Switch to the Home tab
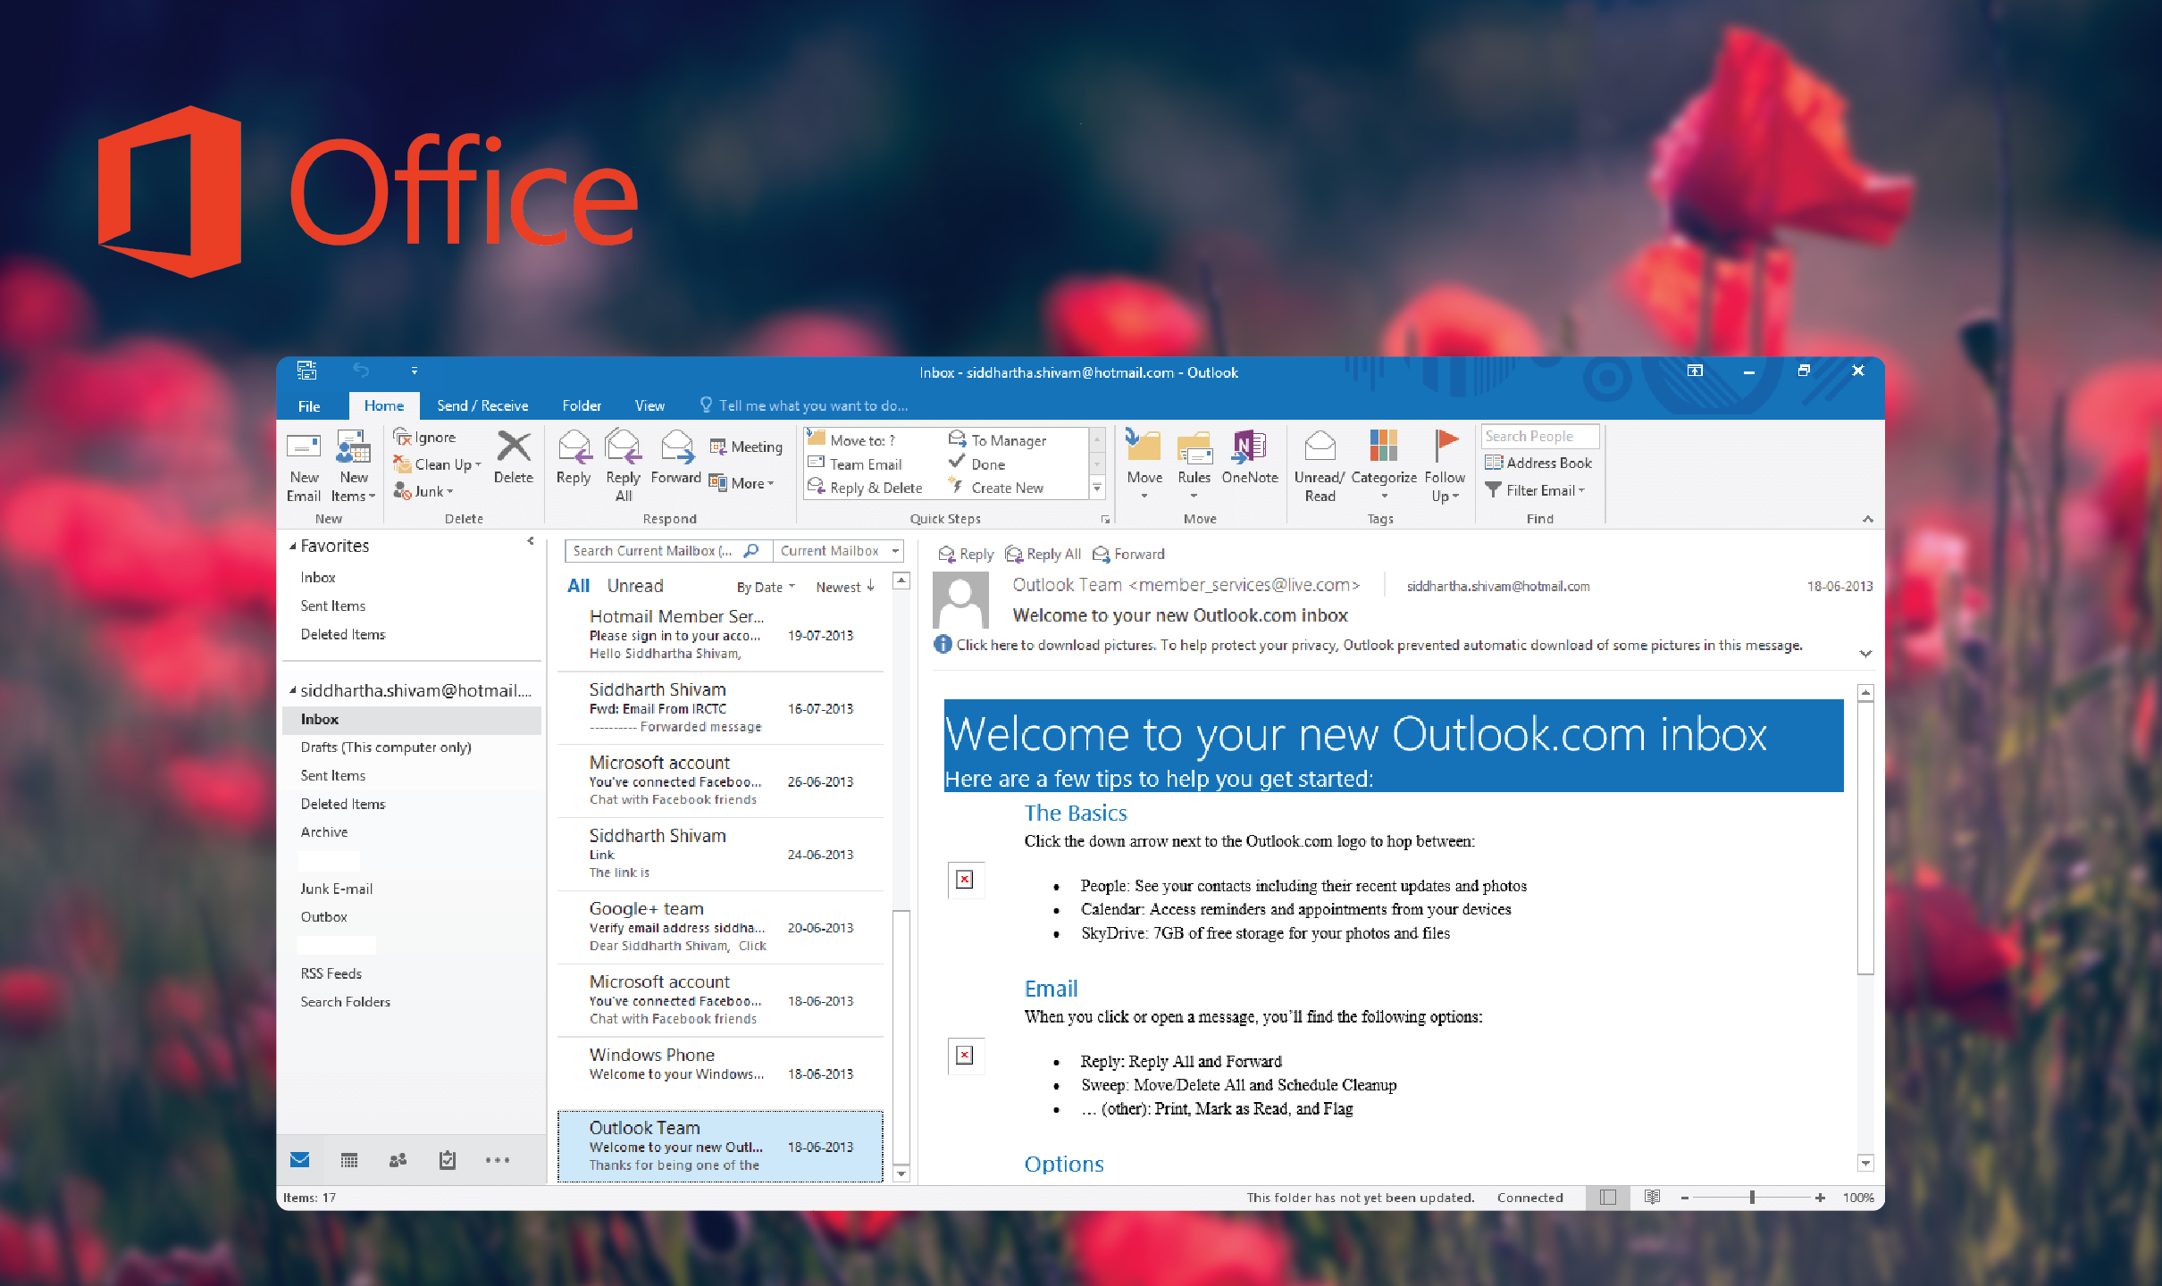This screenshot has width=2162, height=1286. point(384,405)
